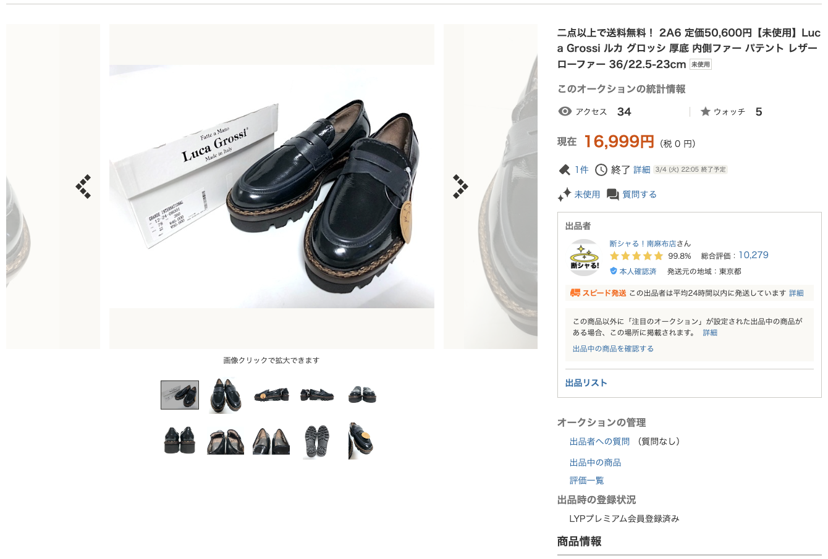Click the next image arrow icon
828x559 pixels.
click(460, 187)
